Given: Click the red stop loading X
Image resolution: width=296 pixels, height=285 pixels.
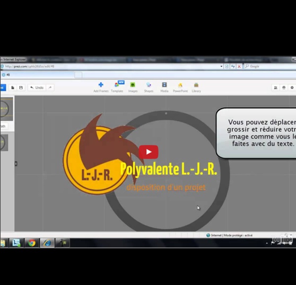Looking at the screenshot, I should (239, 66).
